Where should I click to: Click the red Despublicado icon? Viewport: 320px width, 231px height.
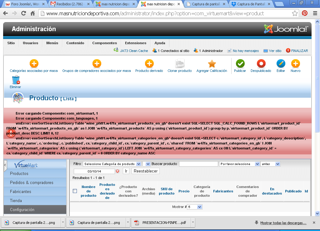(x=261, y=64)
